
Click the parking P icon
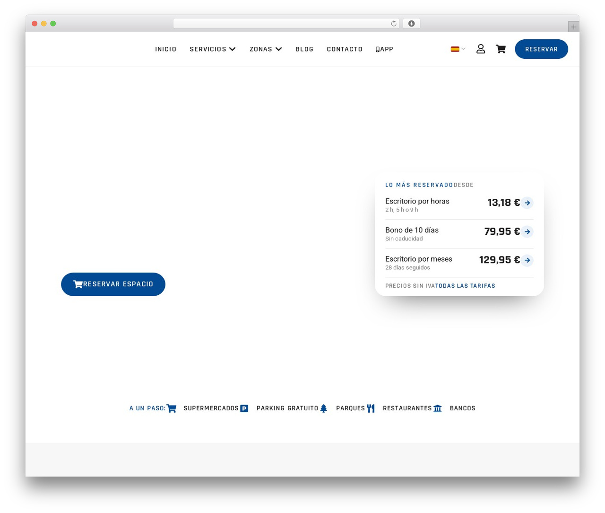point(244,408)
